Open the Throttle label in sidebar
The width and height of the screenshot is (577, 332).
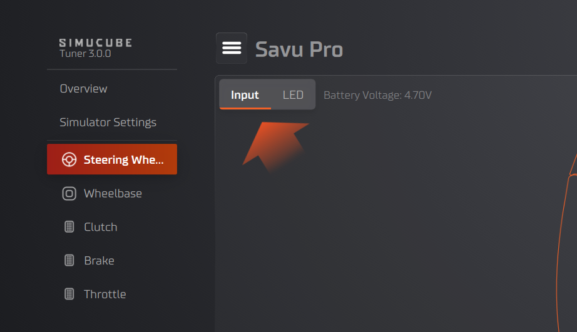[105, 294]
